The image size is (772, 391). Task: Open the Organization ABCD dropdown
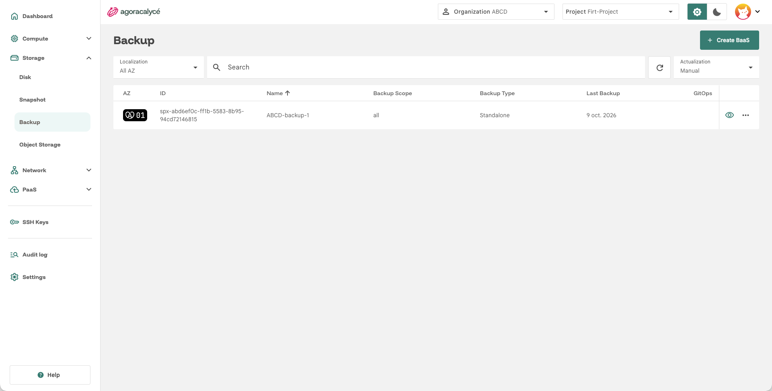(496, 12)
